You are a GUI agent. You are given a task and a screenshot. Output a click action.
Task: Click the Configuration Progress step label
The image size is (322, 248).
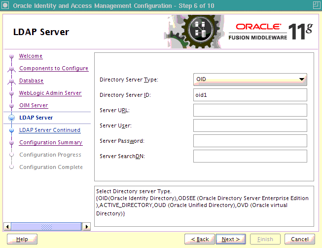pyautogui.click(x=50, y=155)
